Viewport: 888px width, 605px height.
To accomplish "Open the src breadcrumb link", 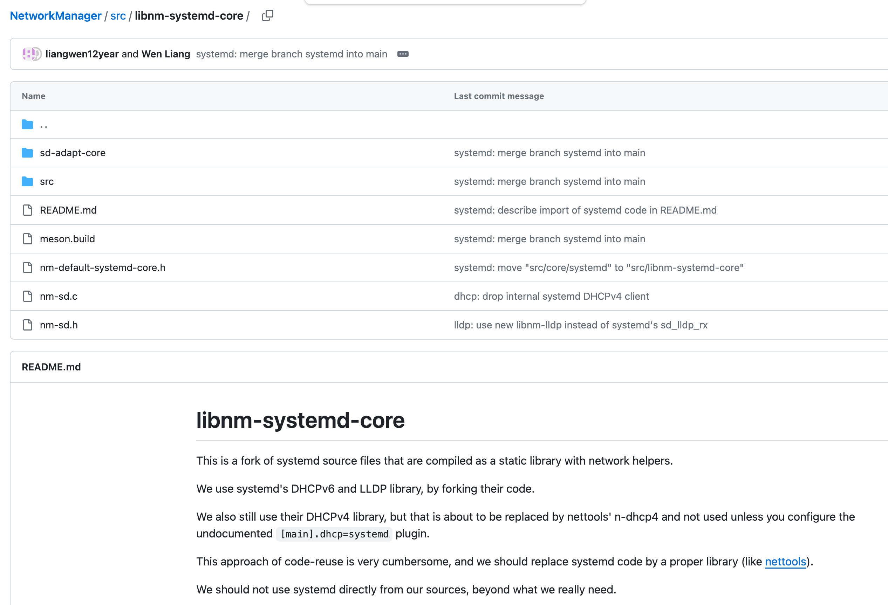I will coord(118,16).
